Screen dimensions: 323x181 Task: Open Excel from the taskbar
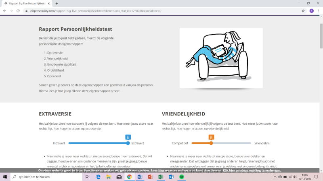[161, 177]
